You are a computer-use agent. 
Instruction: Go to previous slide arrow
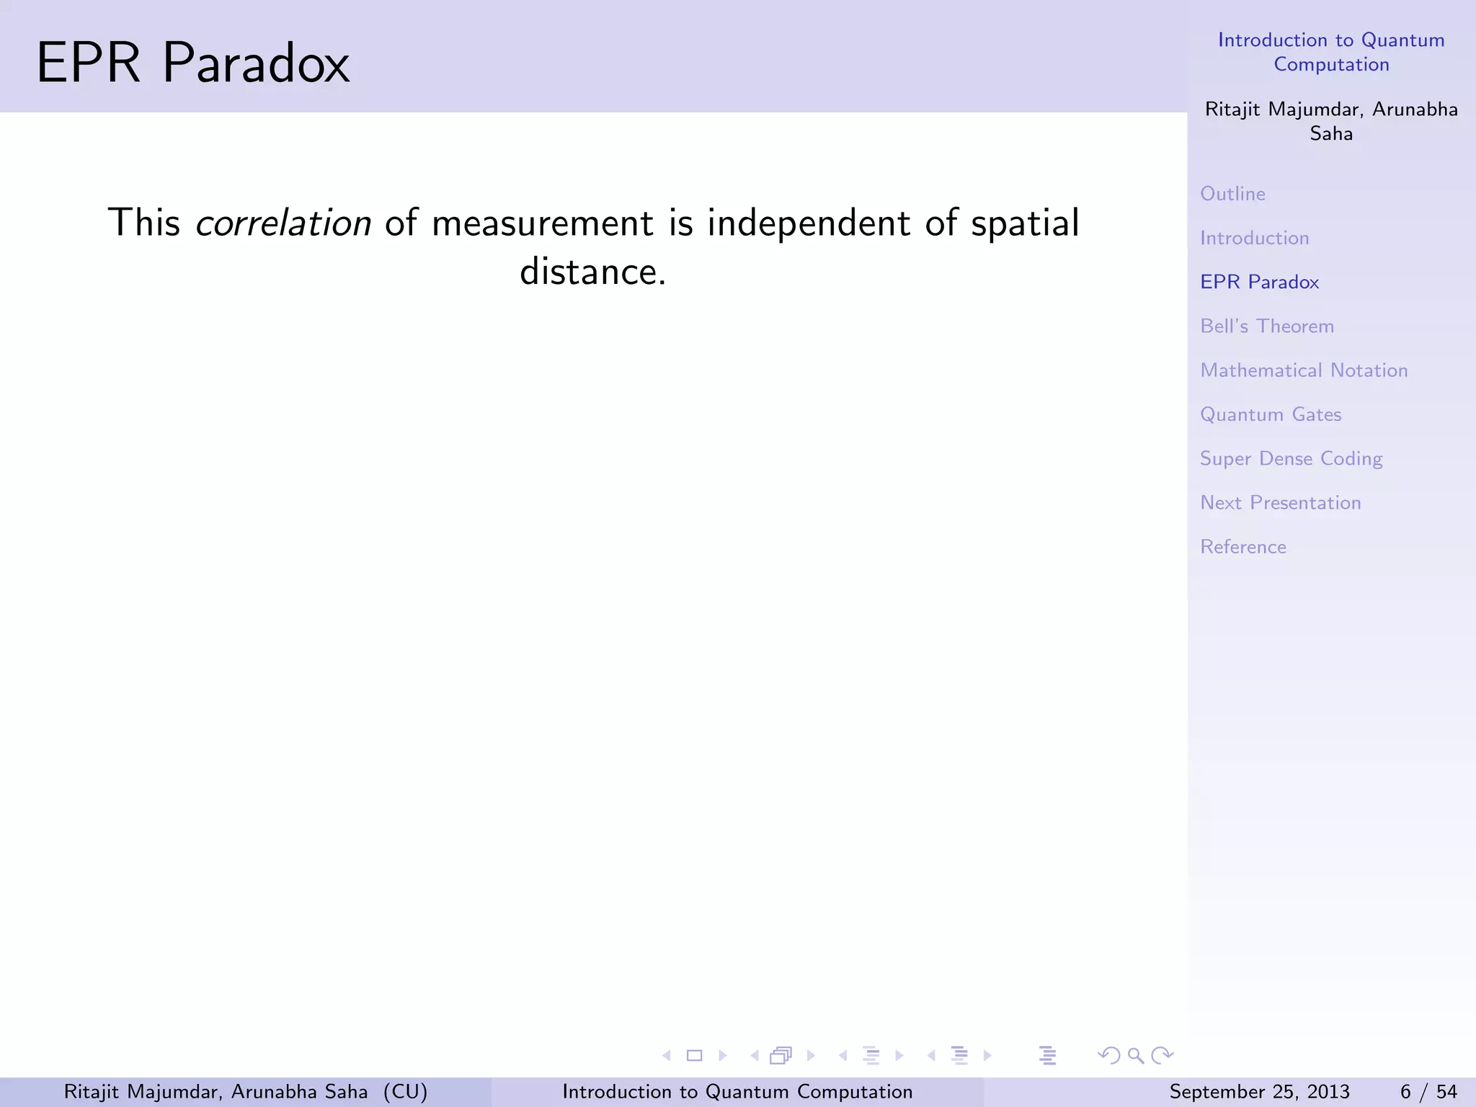pyautogui.click(x=667, y=1055)
